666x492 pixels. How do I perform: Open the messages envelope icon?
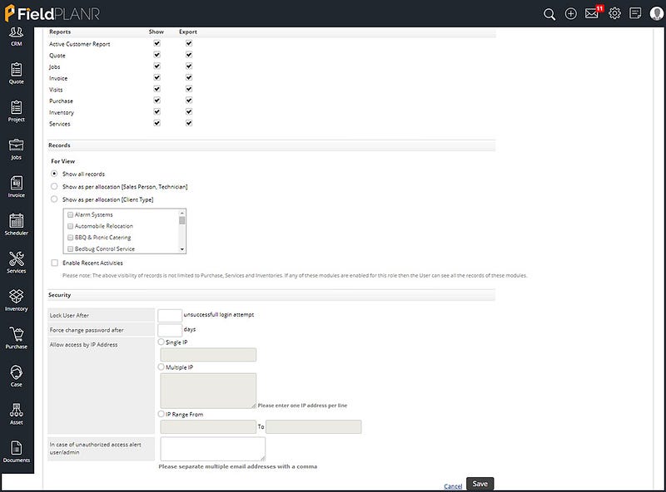592,13
